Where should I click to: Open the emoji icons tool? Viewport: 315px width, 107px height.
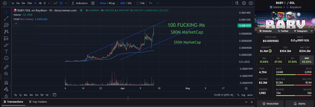pos(6,58)
